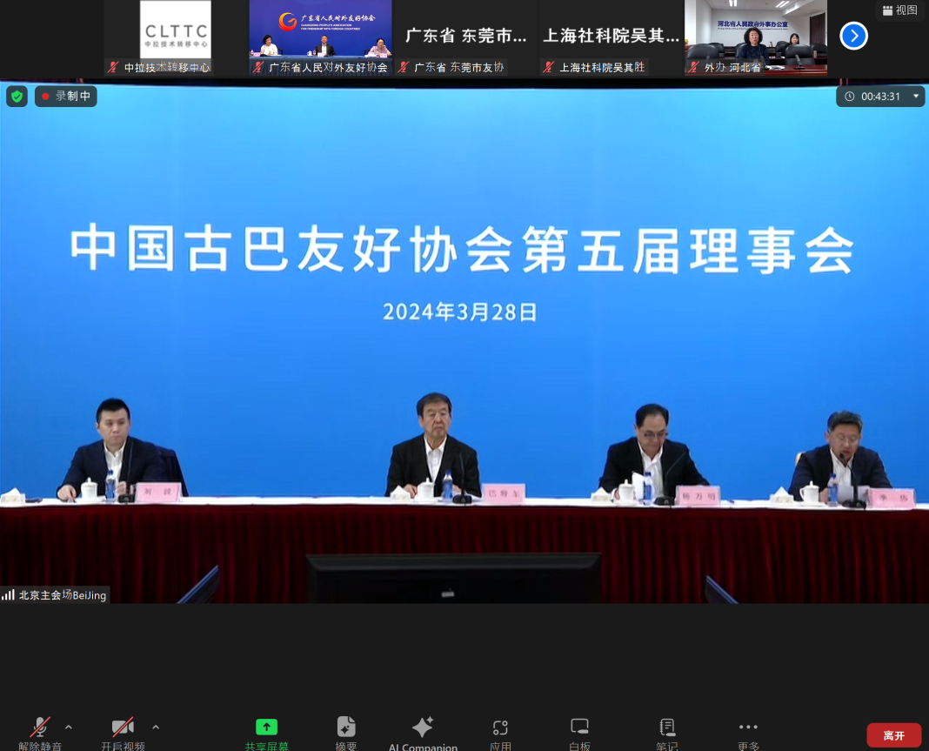Click the green security shield icon
Image resolution: width=929 pixels, height=751 pixels.
click(x=17, y=96)
